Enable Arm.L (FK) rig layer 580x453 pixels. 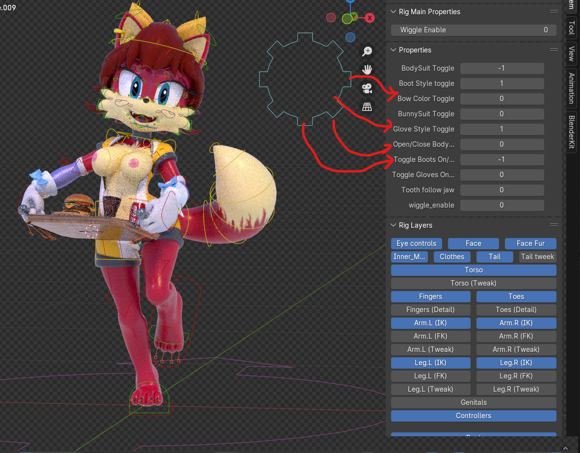click(430, 336)
